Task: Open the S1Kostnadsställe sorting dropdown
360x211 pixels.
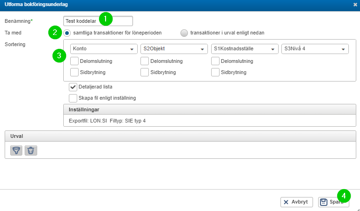Action: [245, 49]
